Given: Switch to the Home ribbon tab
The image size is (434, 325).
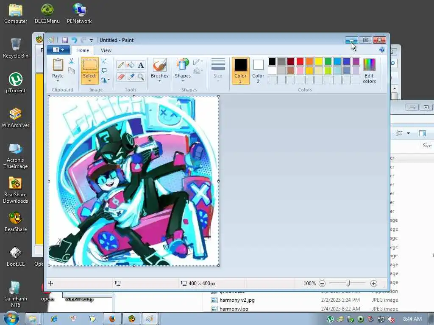Looking at the screenshot, I should pos(83,50).
